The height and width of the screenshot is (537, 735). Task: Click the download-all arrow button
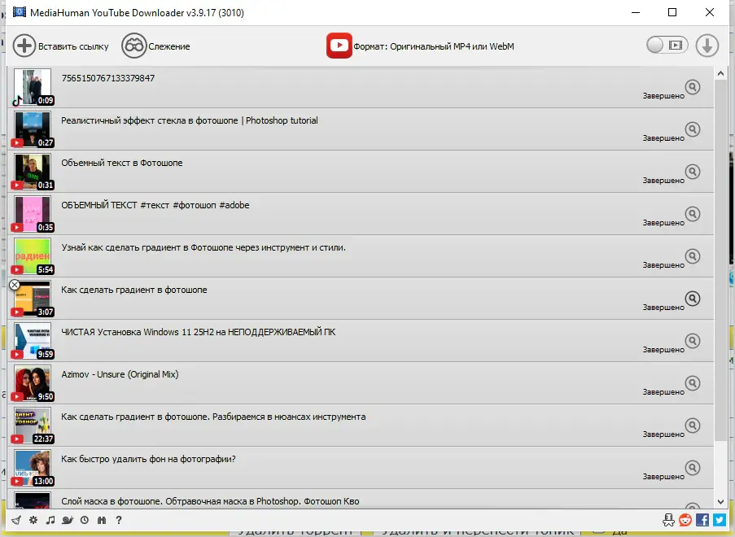[707, 46]
